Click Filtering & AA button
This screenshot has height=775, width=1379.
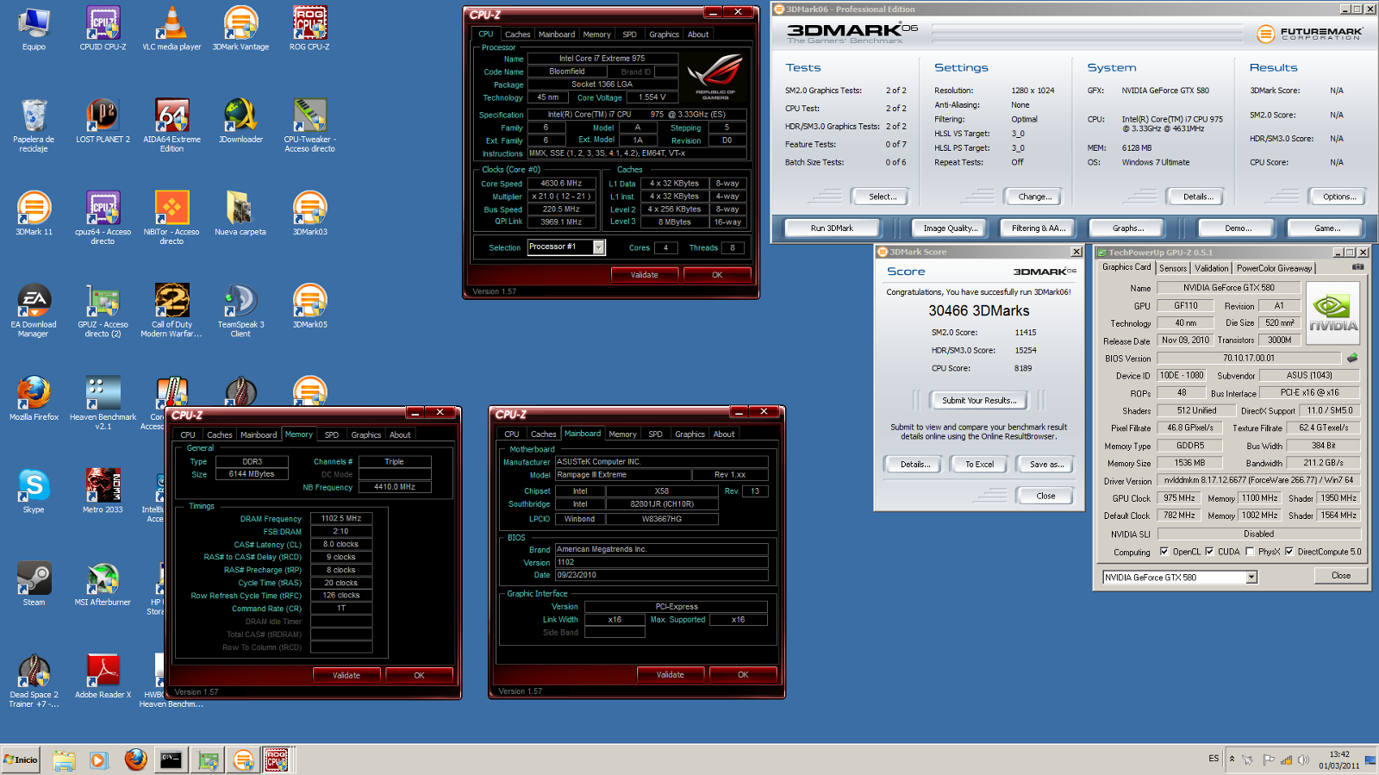click(1039, 228)
